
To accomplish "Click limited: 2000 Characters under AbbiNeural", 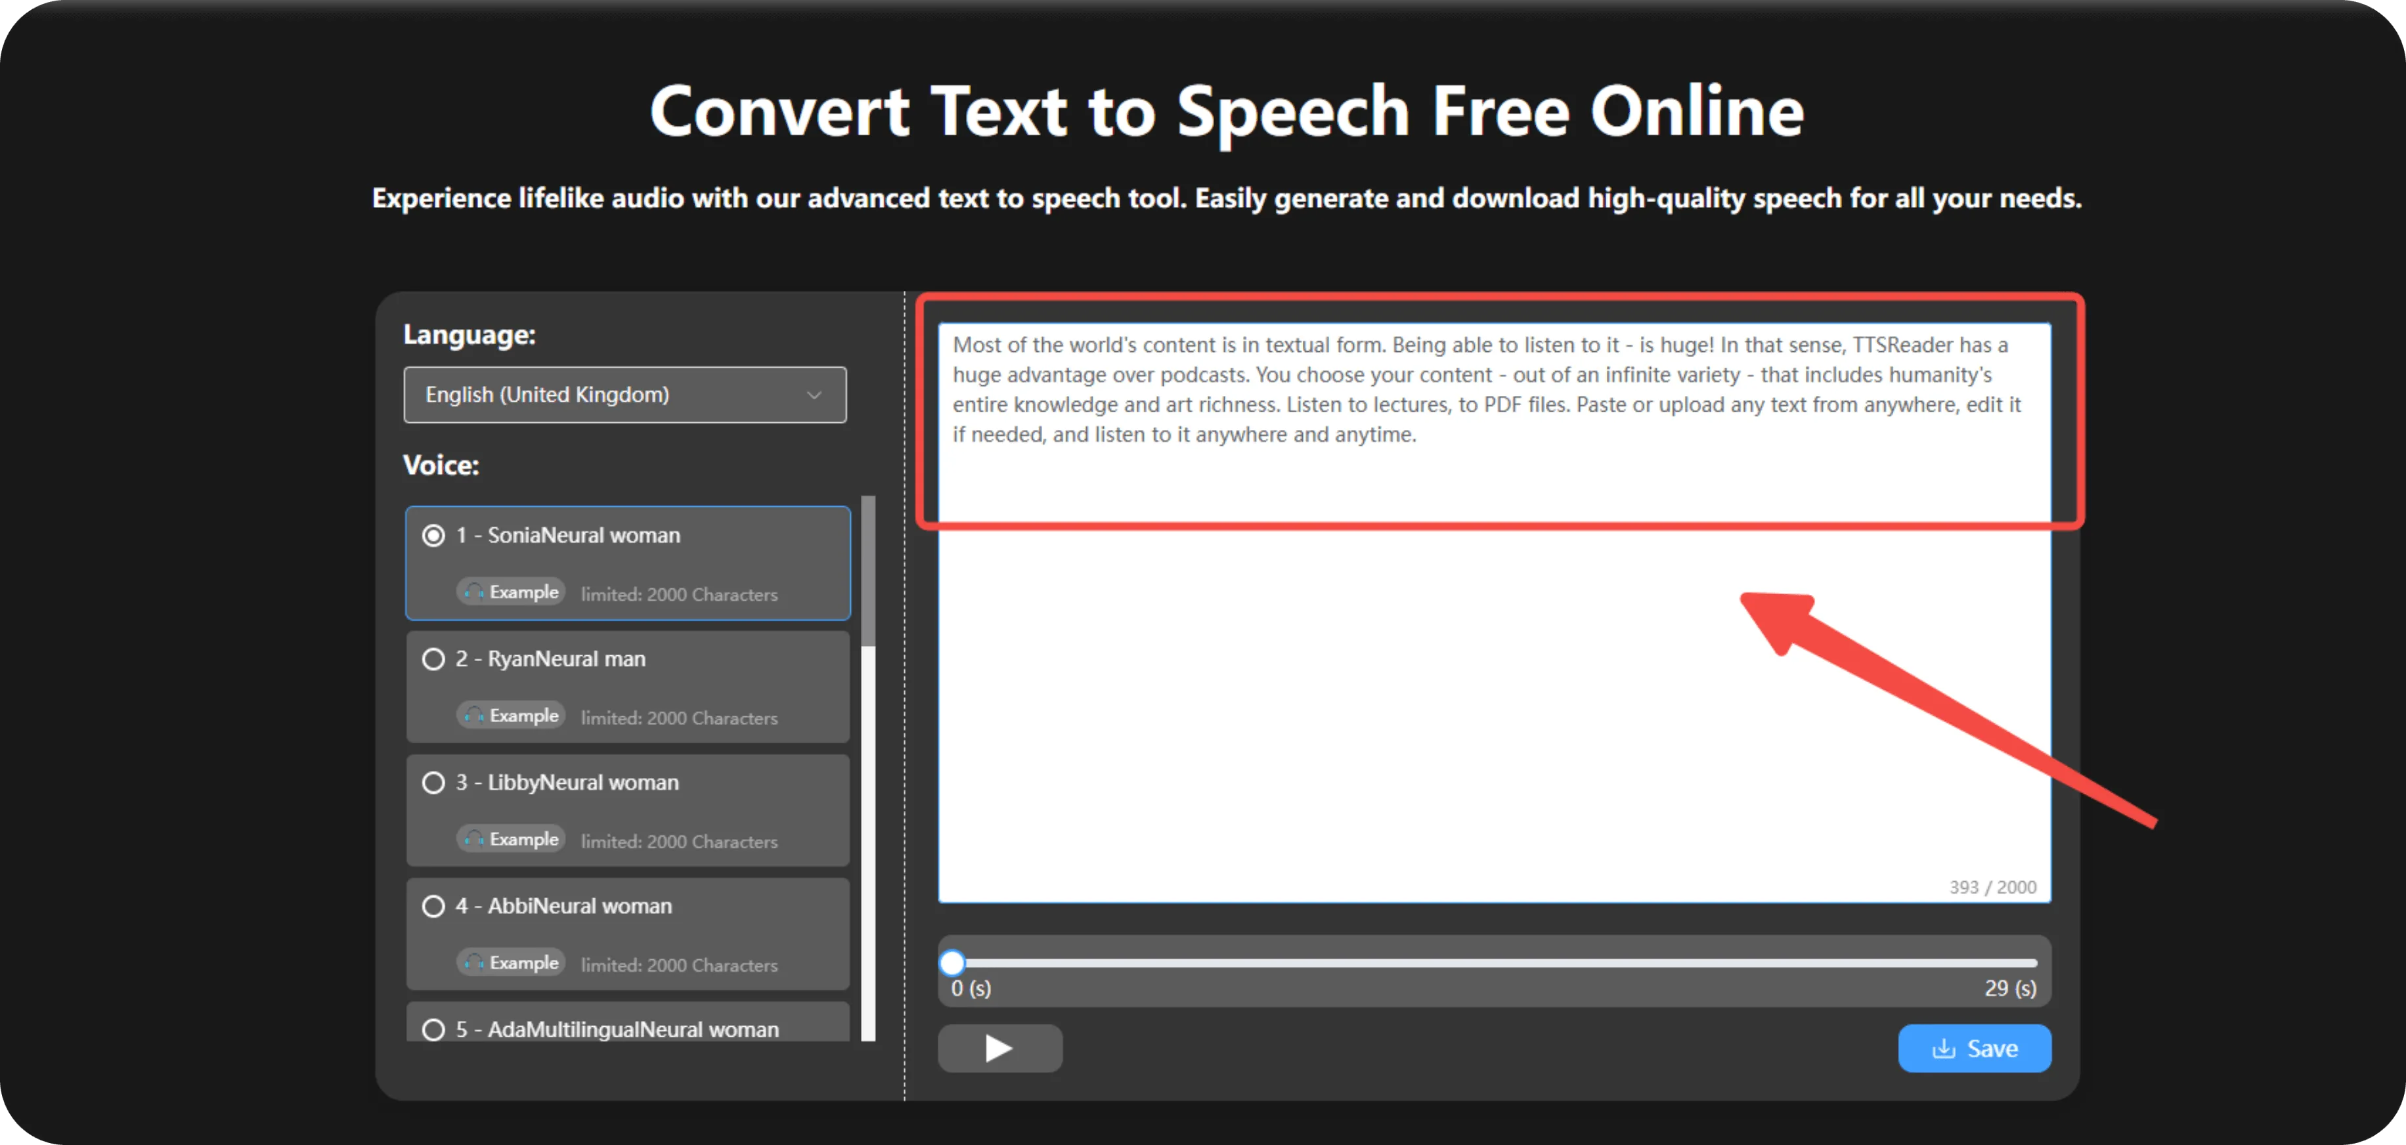I will [x=679, y=964].
